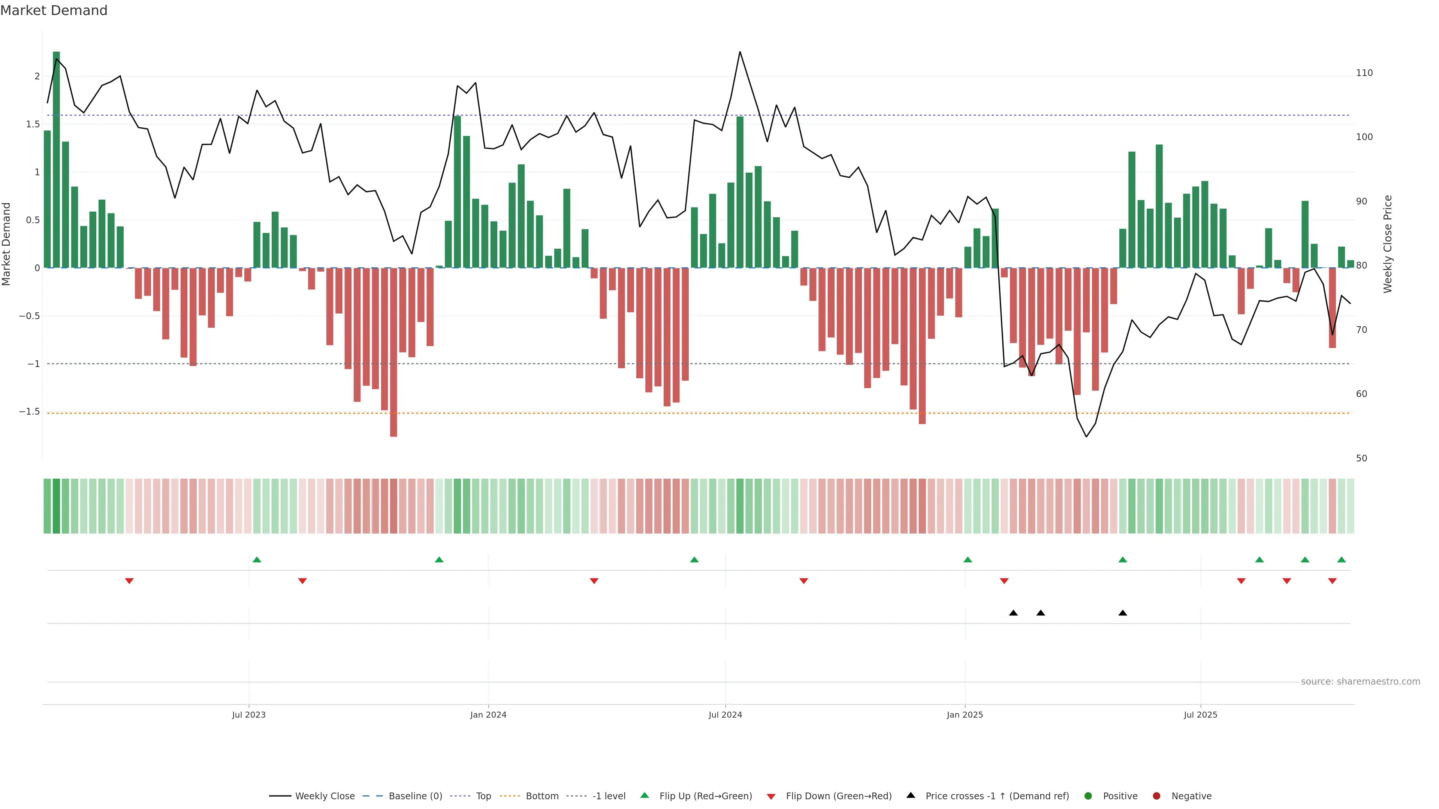Toggle Weekly Close legend entry
1439x809 pixels.
[x=325, y=796]
